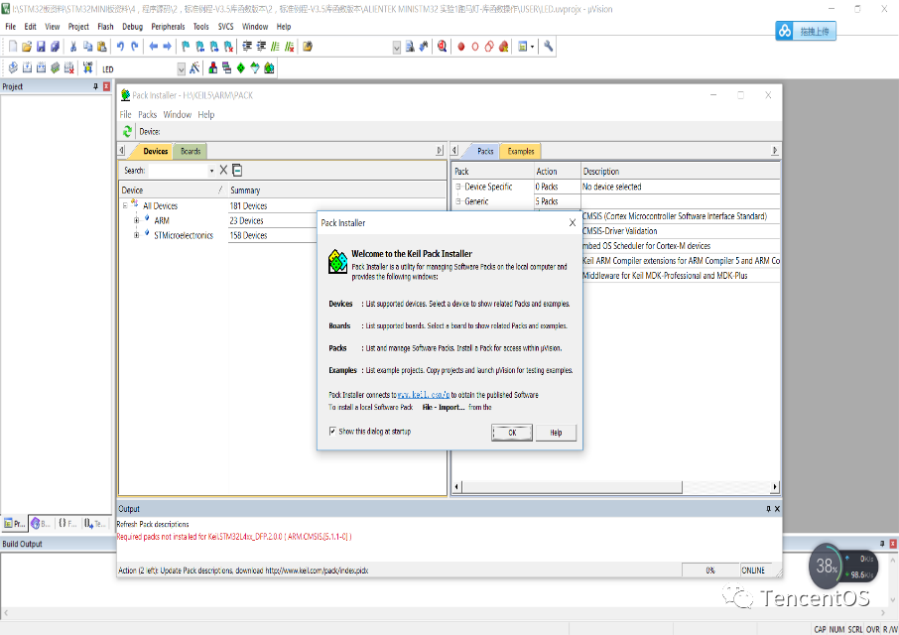Viewport: 899px width, 635px height.
Task: Expand the STMicroelectronics tree node
Action: click(136, 236)
